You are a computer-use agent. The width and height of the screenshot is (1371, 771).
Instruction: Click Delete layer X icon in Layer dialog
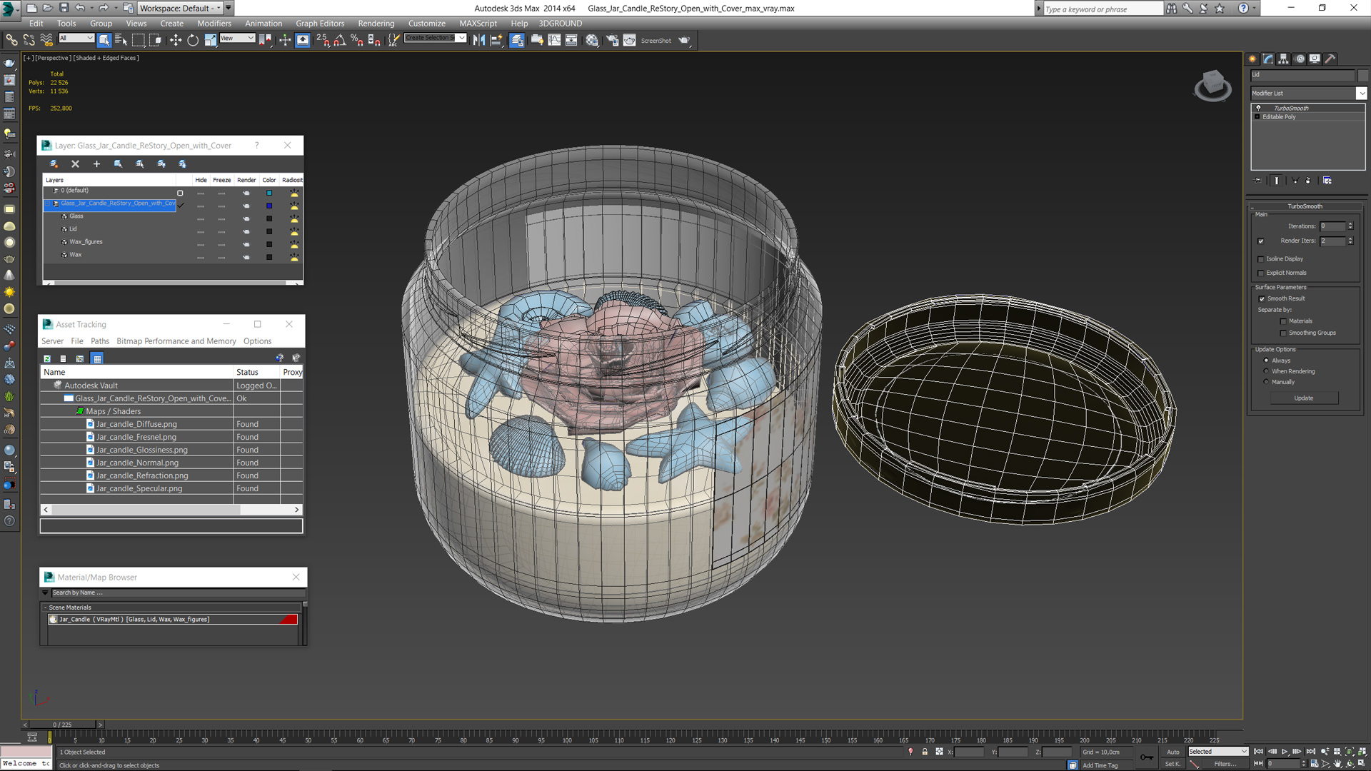coord(75,164)
